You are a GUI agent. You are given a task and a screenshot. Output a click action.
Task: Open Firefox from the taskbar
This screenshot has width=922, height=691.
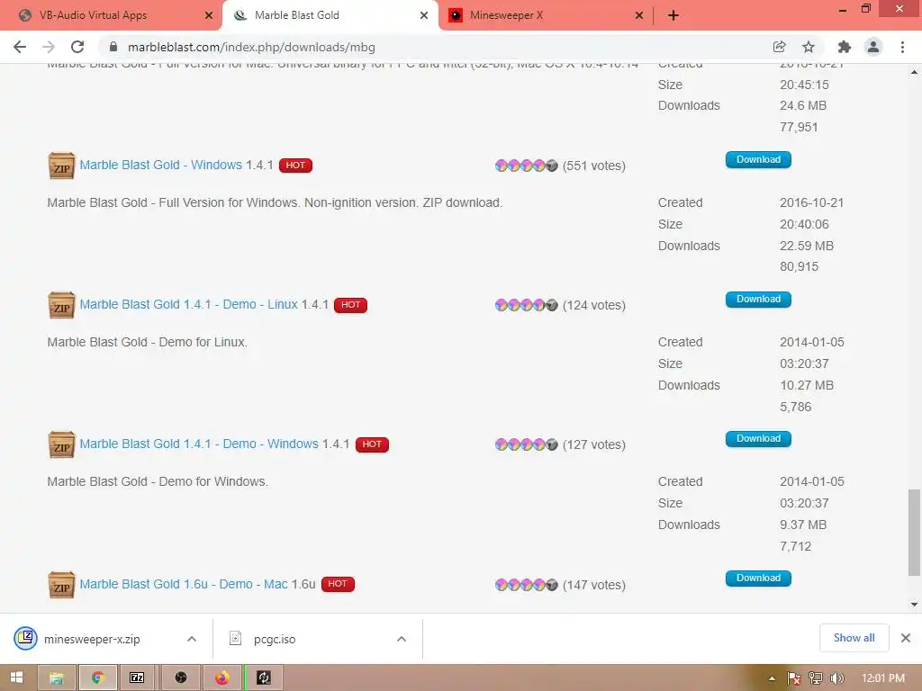pos(221,678)
